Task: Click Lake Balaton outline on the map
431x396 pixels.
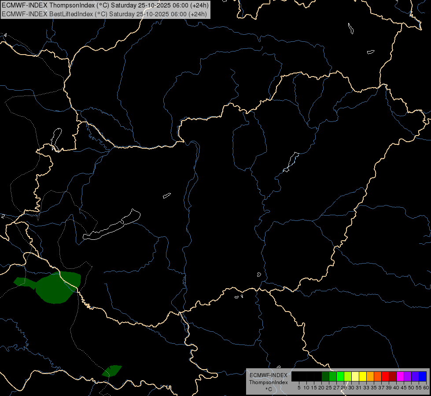Action: [x=112, y=225]
